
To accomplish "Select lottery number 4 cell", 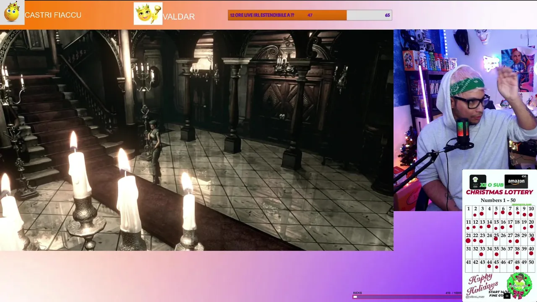I will pos(489,212).
